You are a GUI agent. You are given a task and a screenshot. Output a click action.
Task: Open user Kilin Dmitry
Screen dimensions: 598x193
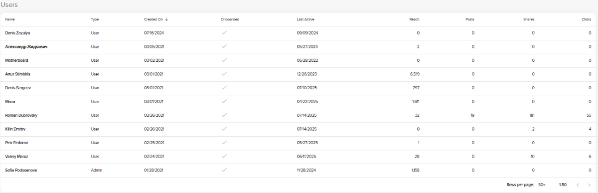(x=15, y=129)
